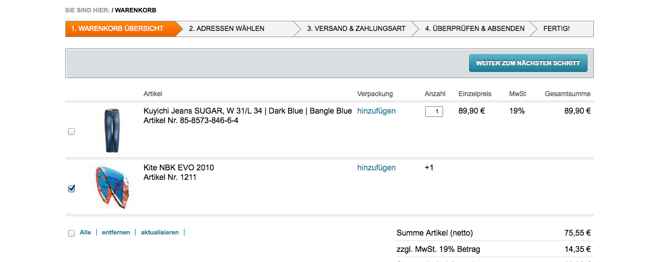Click hinzufügen packaging link for jeans
672x262 pixels.
tap(376, 111)
